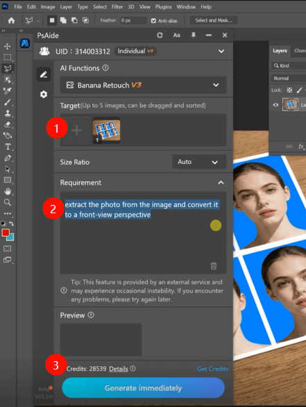The width and height of the screenshot is (306, 407).
Task: Change PsAide language with the Aa icon
Action: click(177, 35)
